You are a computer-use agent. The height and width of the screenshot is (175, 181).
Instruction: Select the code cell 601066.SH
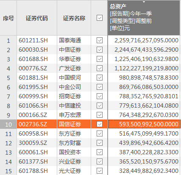(x=37, y=106)
